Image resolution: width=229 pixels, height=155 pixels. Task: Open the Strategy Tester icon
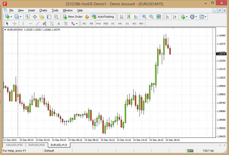(56, 17)
